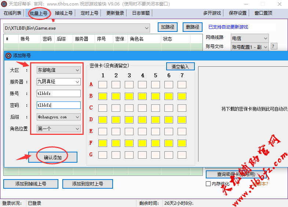
Task: Expand the 网络线路 电信 dropdown
Action: [x=249, y=38]
